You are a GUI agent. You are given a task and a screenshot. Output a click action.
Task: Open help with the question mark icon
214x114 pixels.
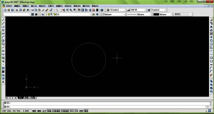coord(102,10)
